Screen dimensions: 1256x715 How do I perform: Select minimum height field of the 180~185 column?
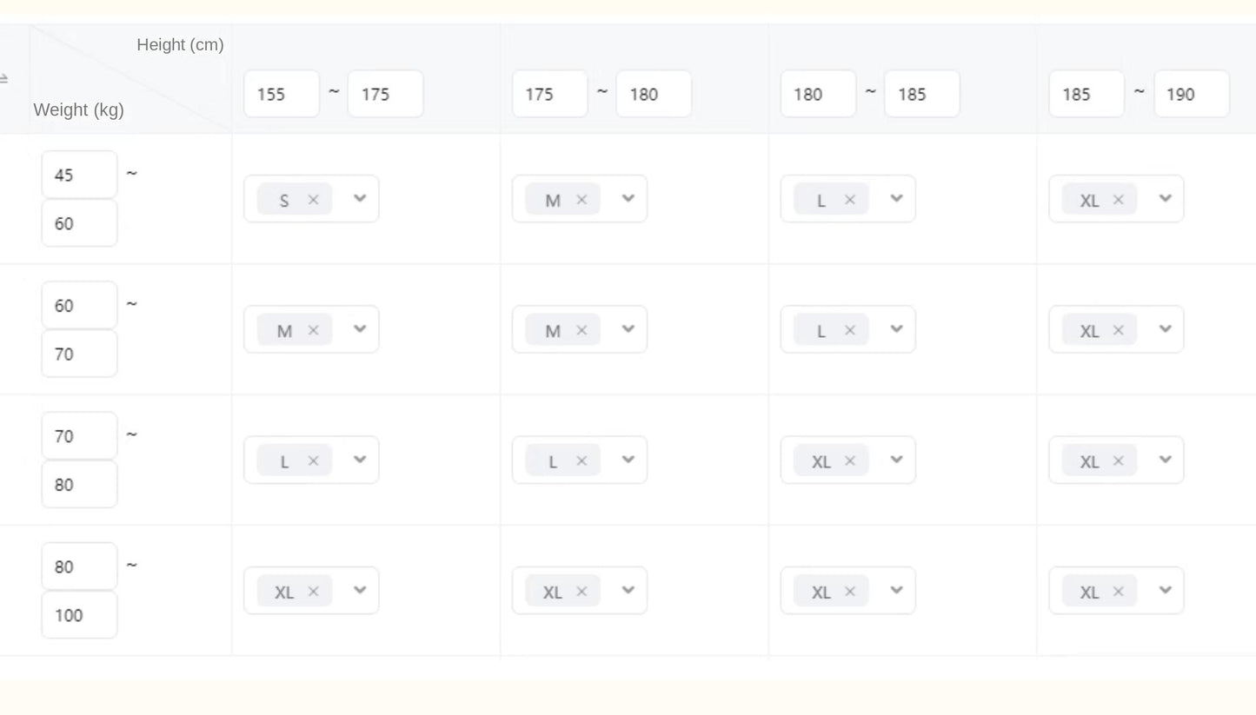818,94
